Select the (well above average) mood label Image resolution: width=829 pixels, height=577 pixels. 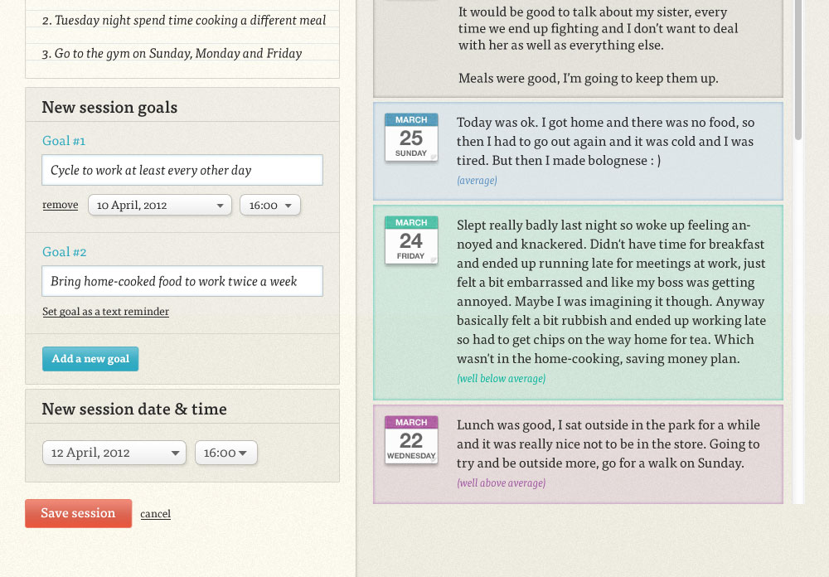click(x=502, y=482)
